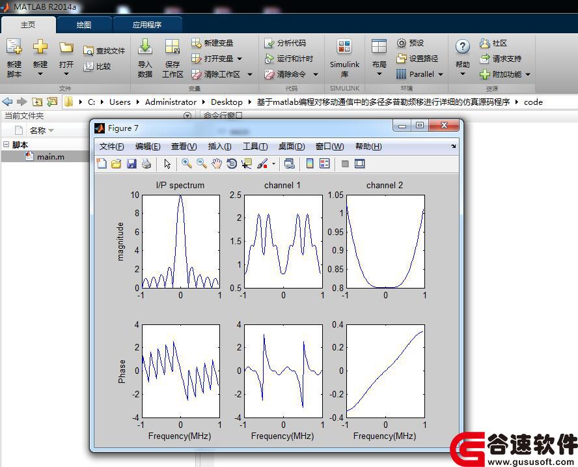Click 请求支持 (Request Support)
Screen dimensions: 578x467
(501, 59)
